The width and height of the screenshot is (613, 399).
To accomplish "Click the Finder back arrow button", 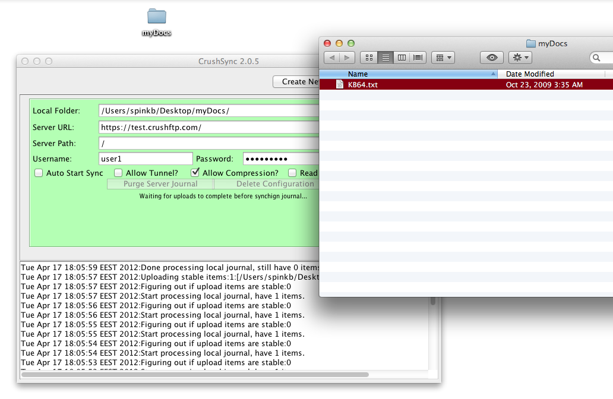I will 332,58.
